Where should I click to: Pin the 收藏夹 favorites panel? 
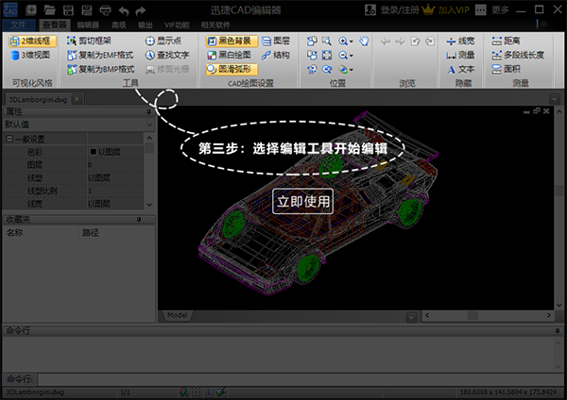[139, 219]
